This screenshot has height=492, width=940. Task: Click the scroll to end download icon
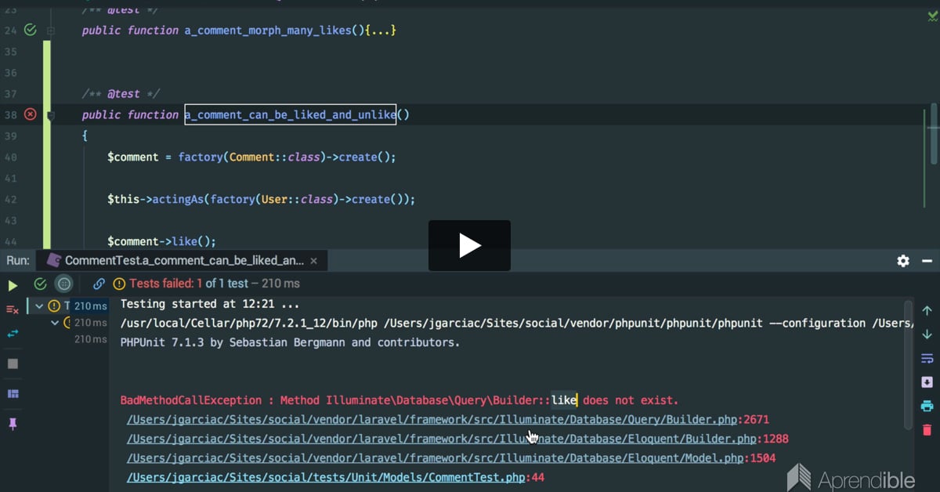[x=927, y=382]
